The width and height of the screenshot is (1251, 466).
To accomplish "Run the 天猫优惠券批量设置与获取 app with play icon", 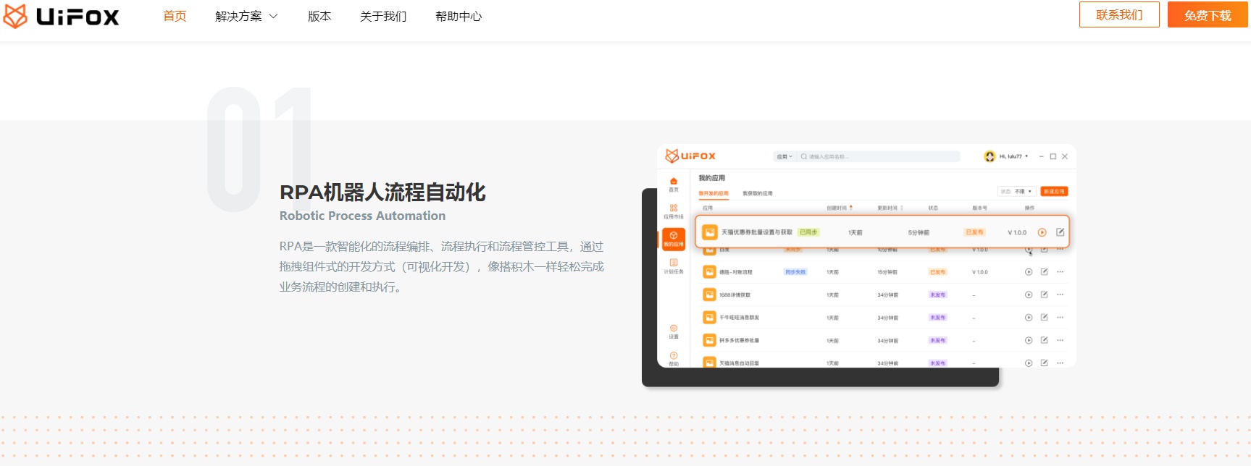I will (1042, 232).
